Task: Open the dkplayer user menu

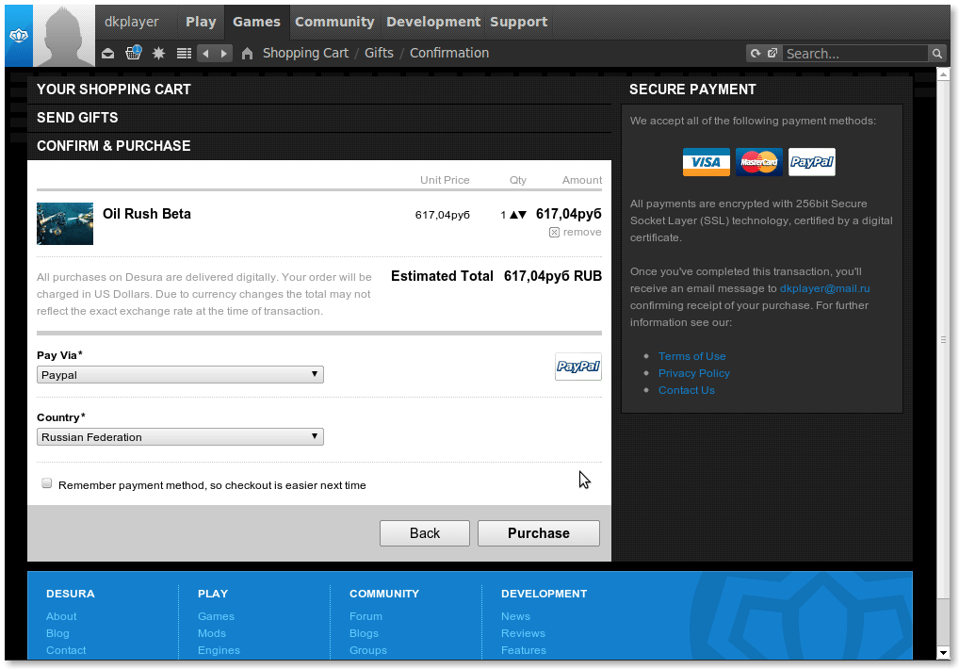Action: tap(132, 22)
